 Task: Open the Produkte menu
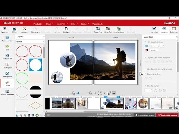(x=38, y=24)
